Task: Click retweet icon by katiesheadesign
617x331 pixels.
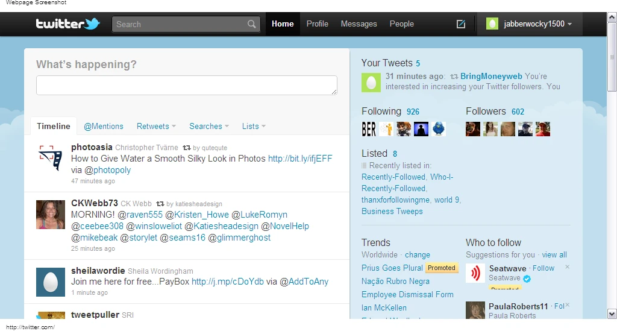Action: pos(160,203)
